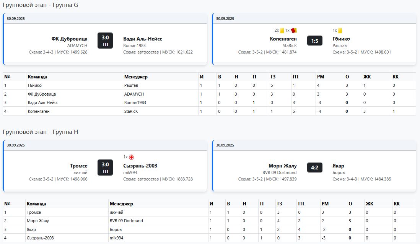This screenshot has width=420, height=244.
Task: Open the 1:5 score of Копенгаген–Гбиико match
Action: point(314,41)
